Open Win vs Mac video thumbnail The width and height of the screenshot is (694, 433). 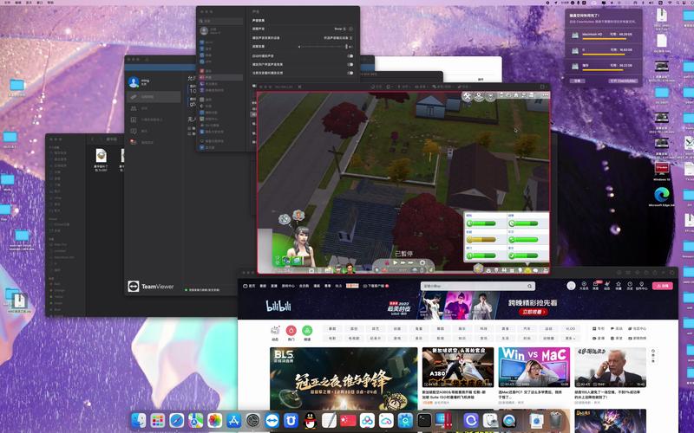(x=534, y=367)
